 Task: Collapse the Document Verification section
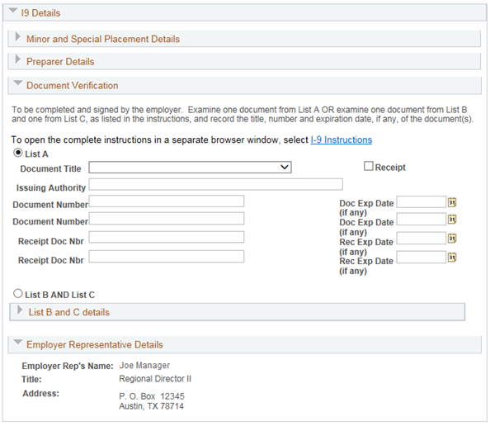point(18,85)
